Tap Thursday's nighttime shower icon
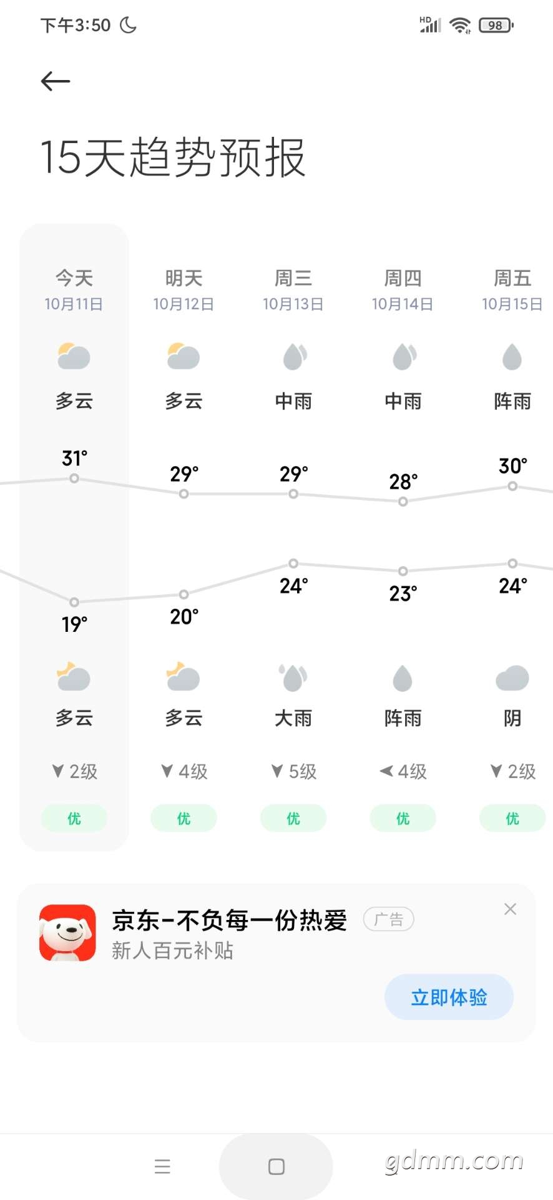 (403, 678)
